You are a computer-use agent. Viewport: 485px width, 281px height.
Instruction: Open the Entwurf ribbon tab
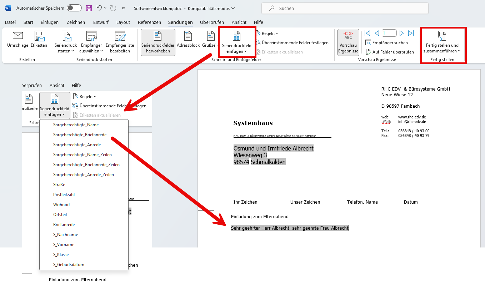101,22
